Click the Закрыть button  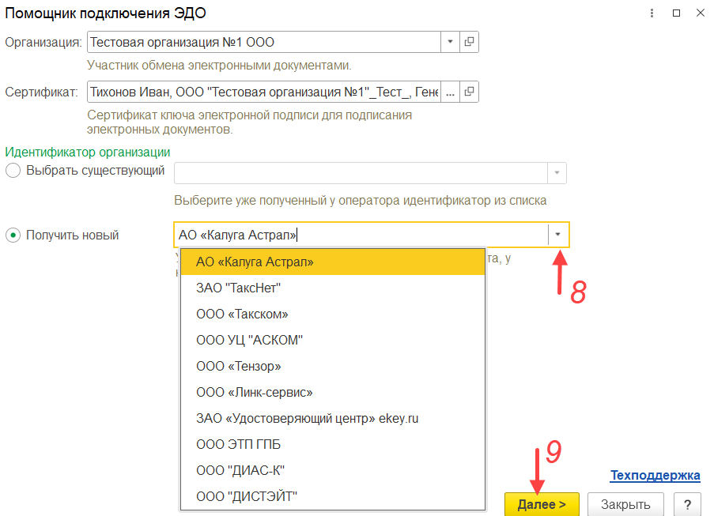pyautogui.click(x=625, y=504)
